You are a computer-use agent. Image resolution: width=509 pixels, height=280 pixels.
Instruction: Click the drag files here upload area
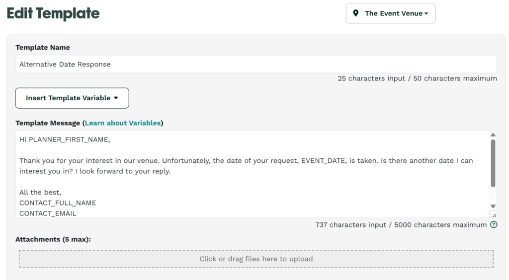(x=256, y=259)
